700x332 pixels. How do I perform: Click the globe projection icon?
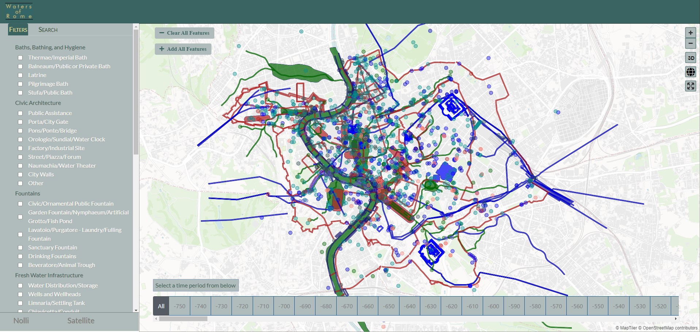click(x=691, y=72)
